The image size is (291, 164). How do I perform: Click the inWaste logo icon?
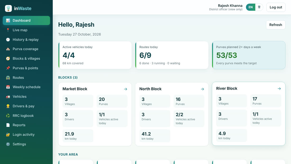[8, 8]
